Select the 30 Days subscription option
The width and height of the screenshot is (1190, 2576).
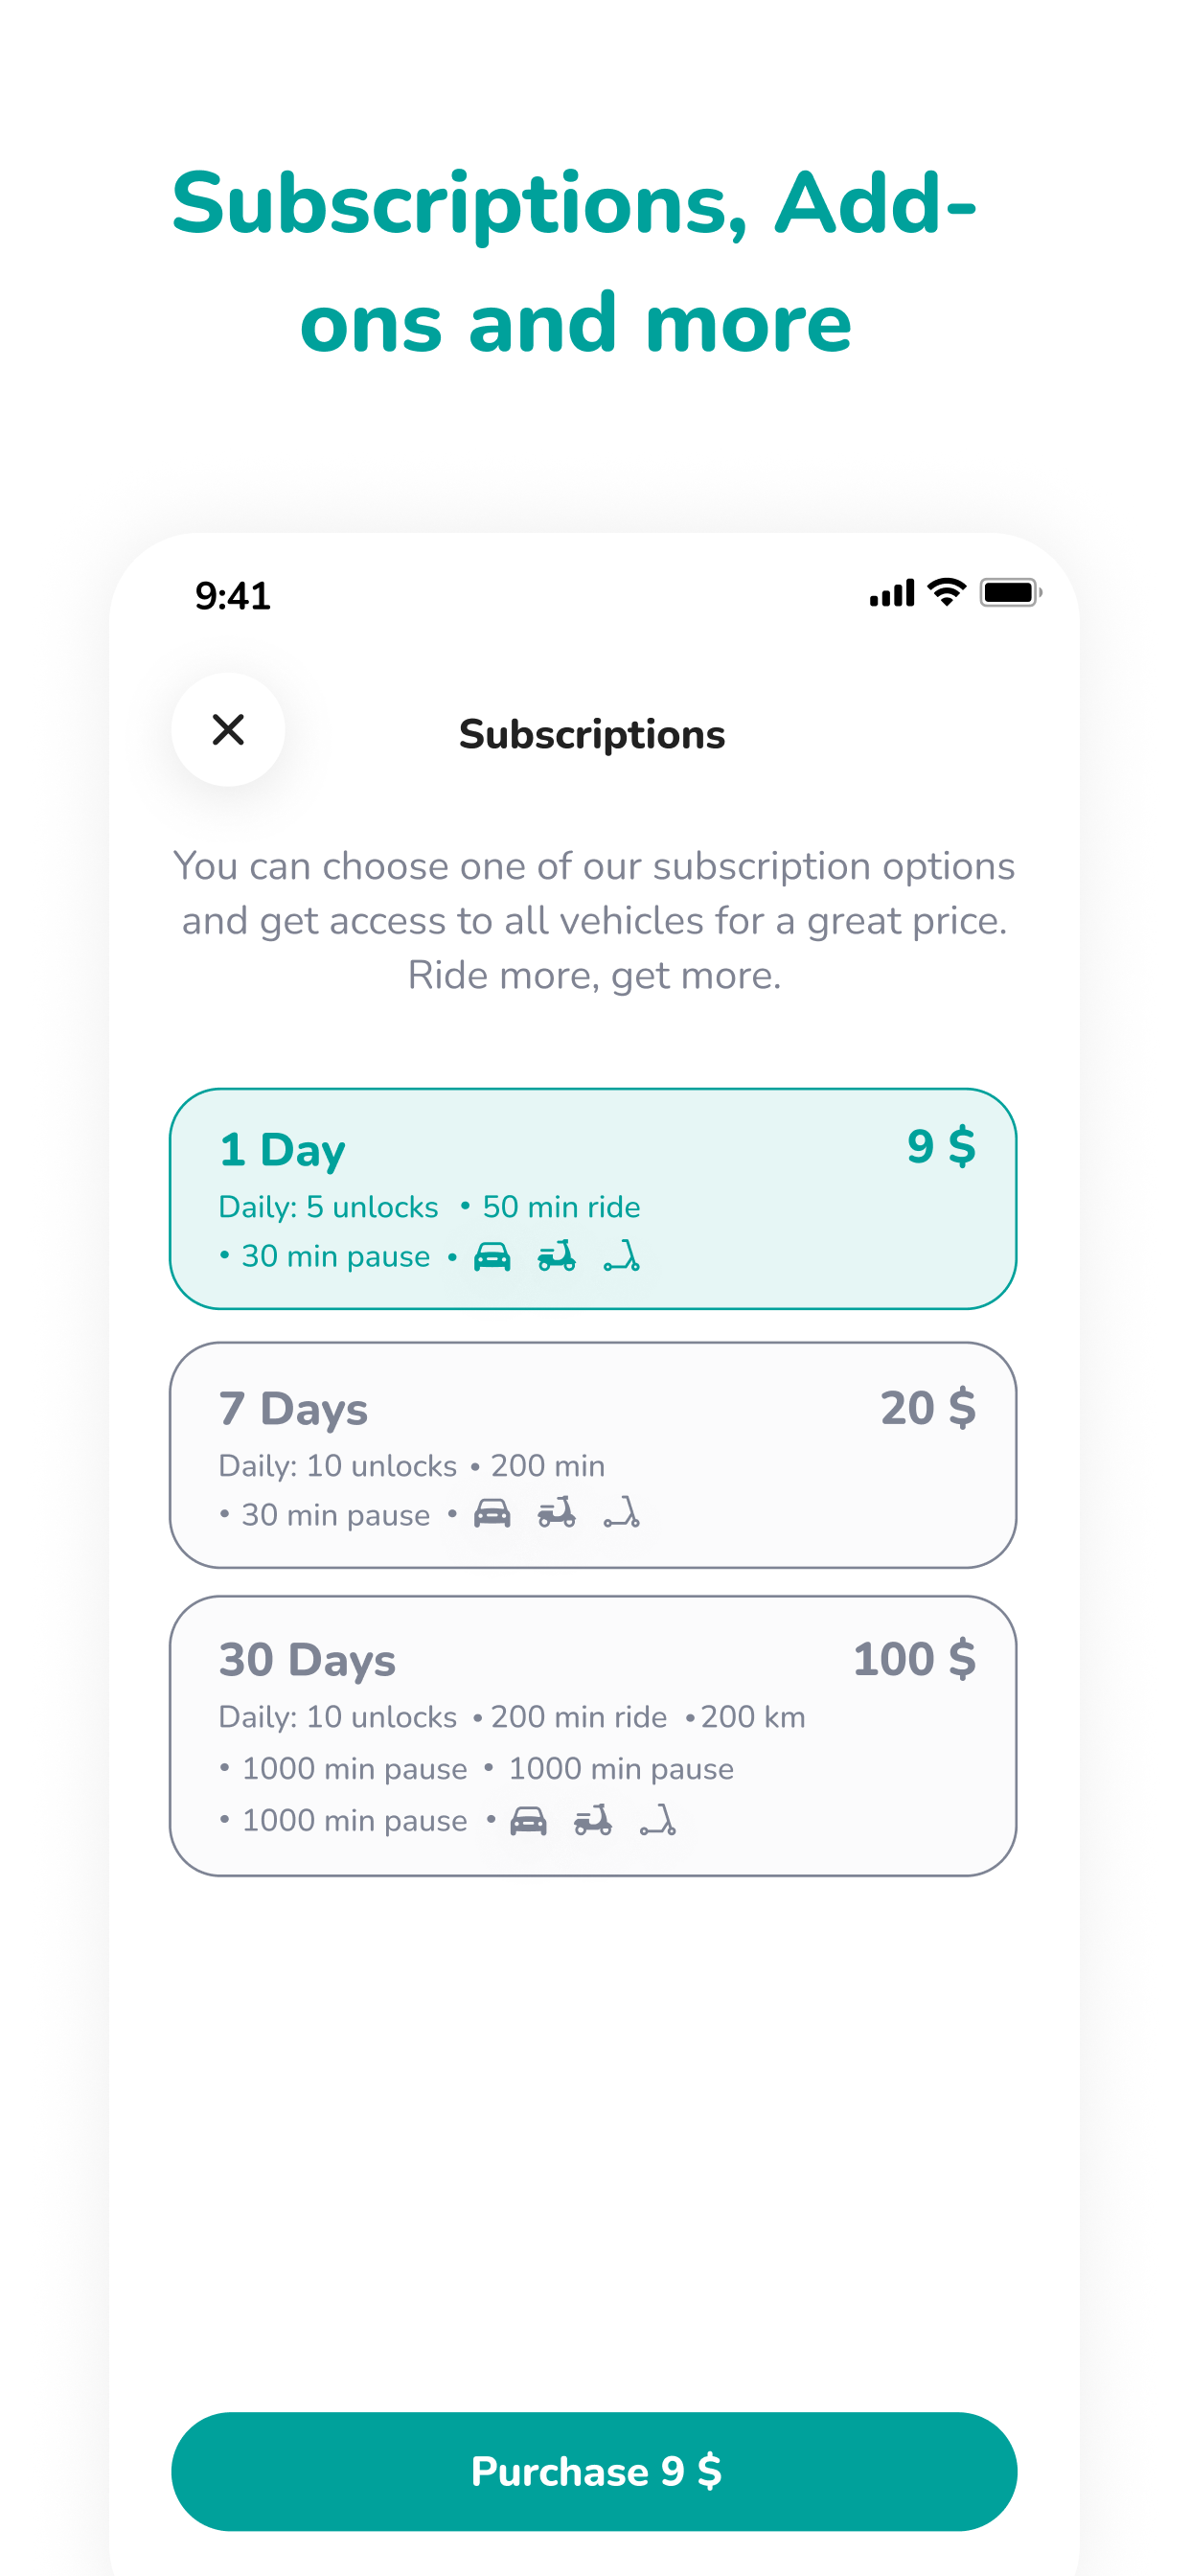[593, 1736]
